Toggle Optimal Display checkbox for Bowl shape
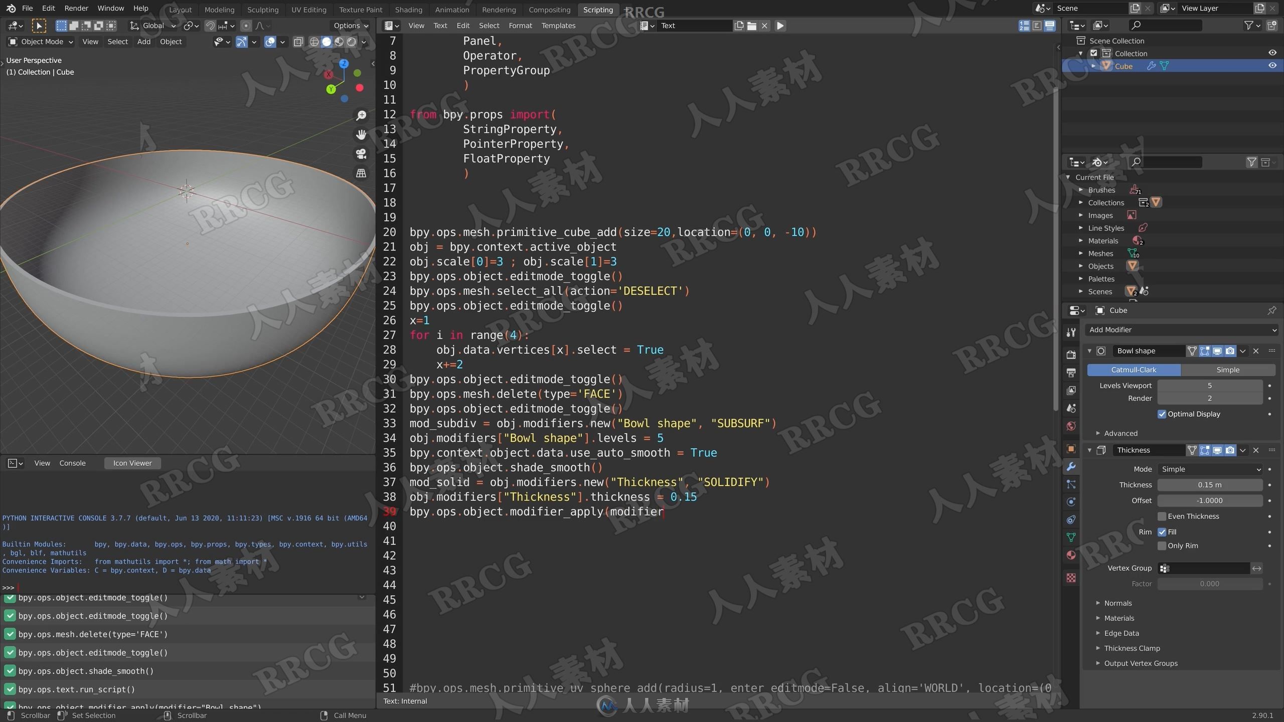The image size is (1284, 722). [1162, 414]
